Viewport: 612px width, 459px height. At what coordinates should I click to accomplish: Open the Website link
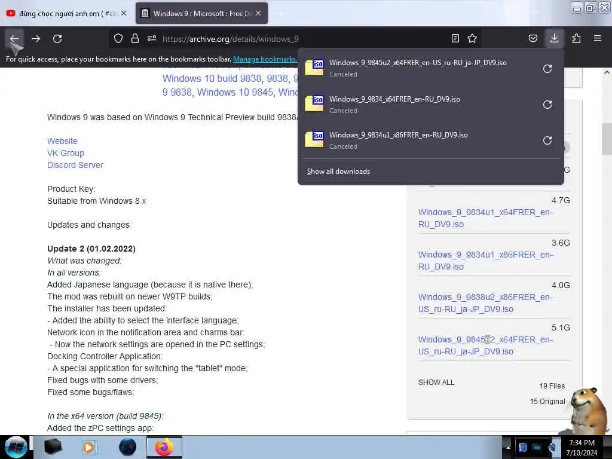[62, 141]
